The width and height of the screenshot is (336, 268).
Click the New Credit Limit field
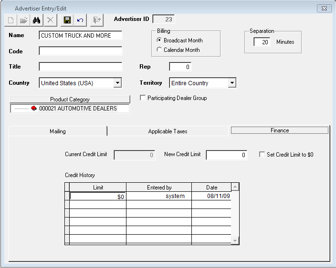point(226,155)
